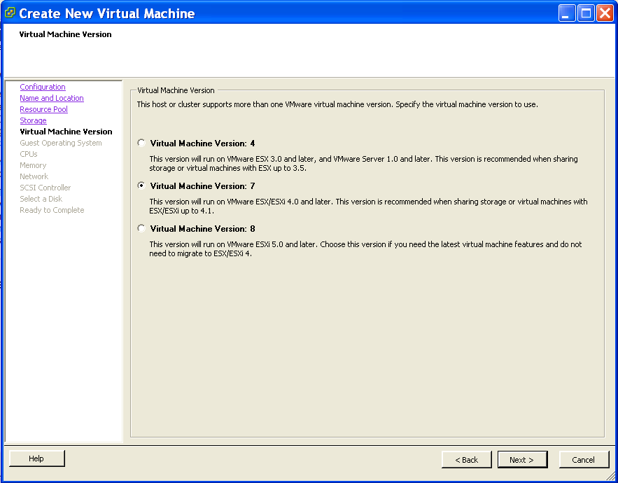Click the Memory step in sidebar
618x483 pixels.
click(33, 165)
